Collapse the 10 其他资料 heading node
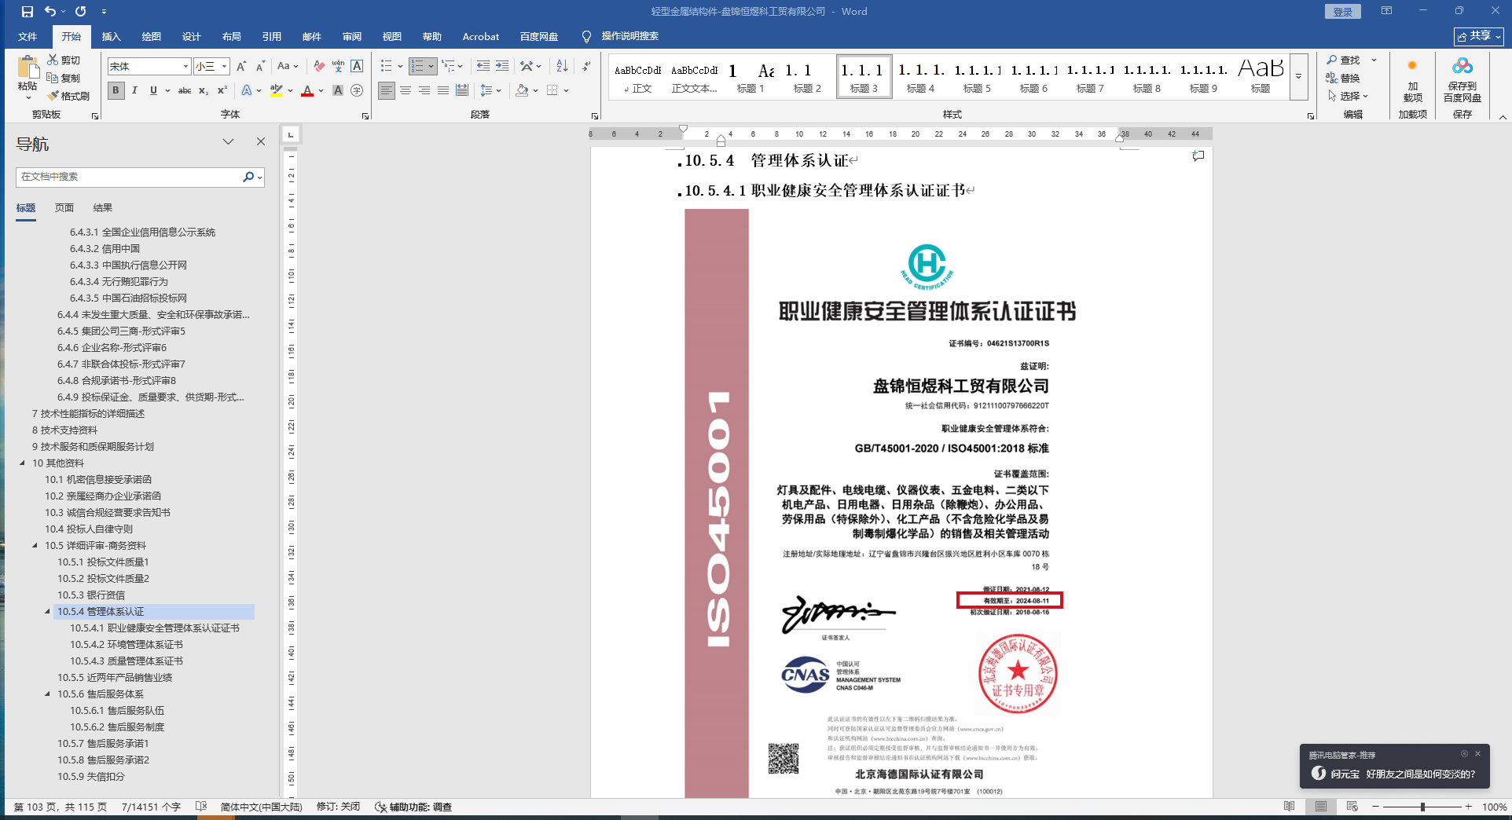1512x820 pixels. (x=22, y=463)
